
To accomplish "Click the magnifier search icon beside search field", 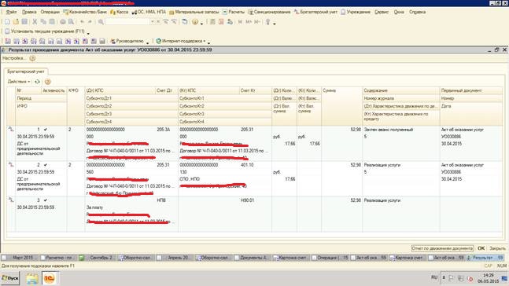I will coord(101,22).
